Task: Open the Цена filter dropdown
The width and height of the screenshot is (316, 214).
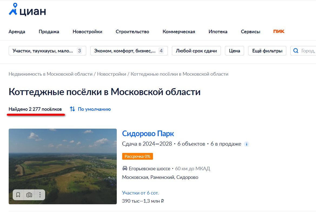Action: [234, 51]
